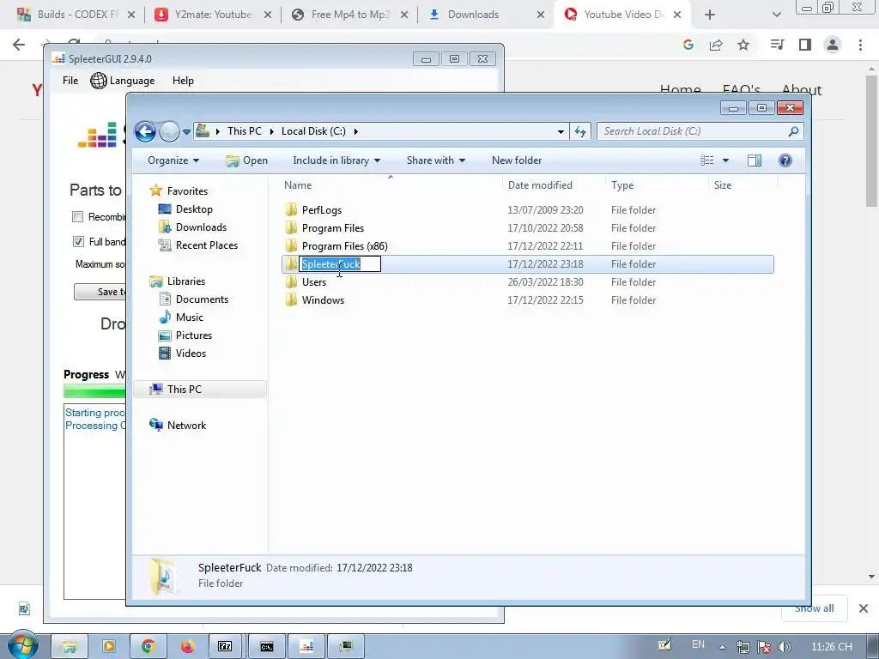Open Recent Places in the navigation pane

click(x=206, y=245)
